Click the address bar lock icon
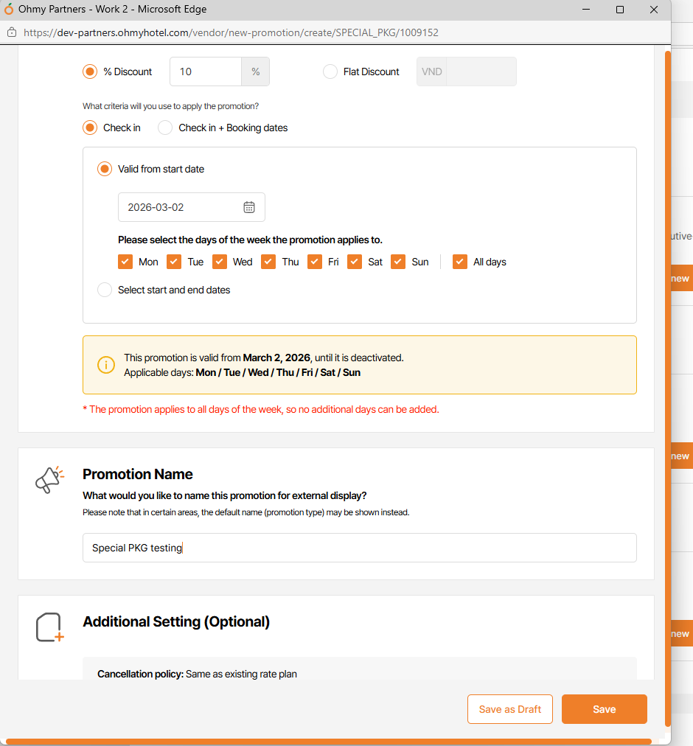 [12, 32]
